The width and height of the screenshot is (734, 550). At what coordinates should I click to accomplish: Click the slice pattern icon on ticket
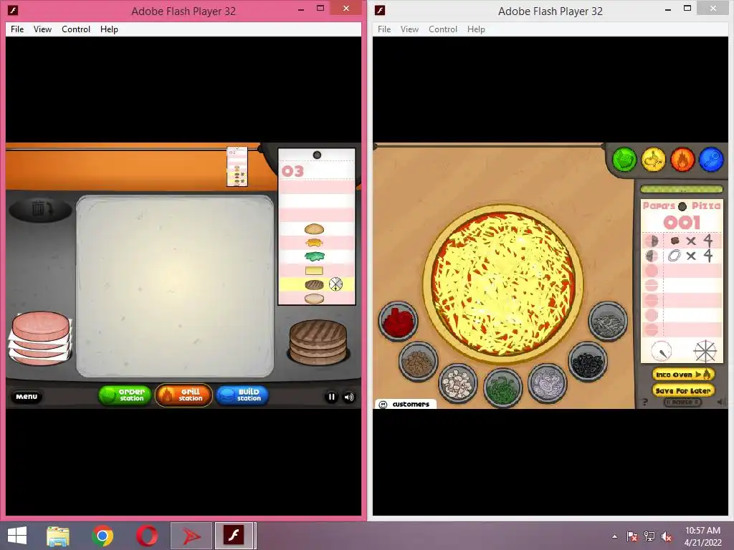705,351
